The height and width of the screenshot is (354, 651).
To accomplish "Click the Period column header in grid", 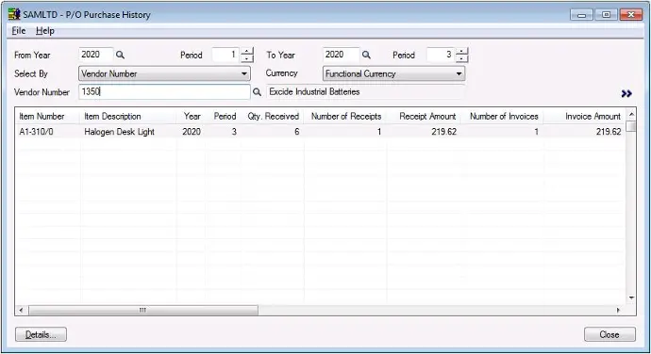I will click(223, 117).
